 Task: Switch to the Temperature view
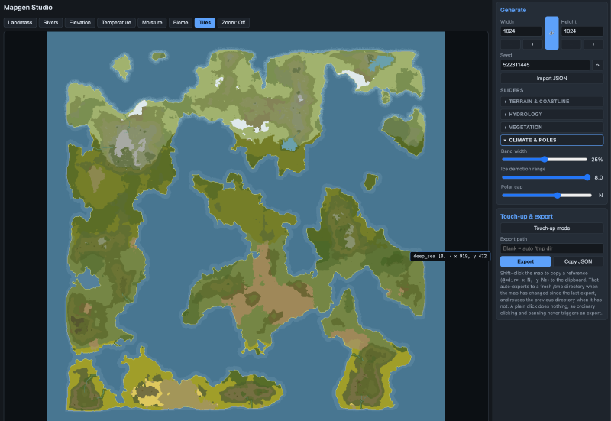pyautogui.click(x=117, y=23)
